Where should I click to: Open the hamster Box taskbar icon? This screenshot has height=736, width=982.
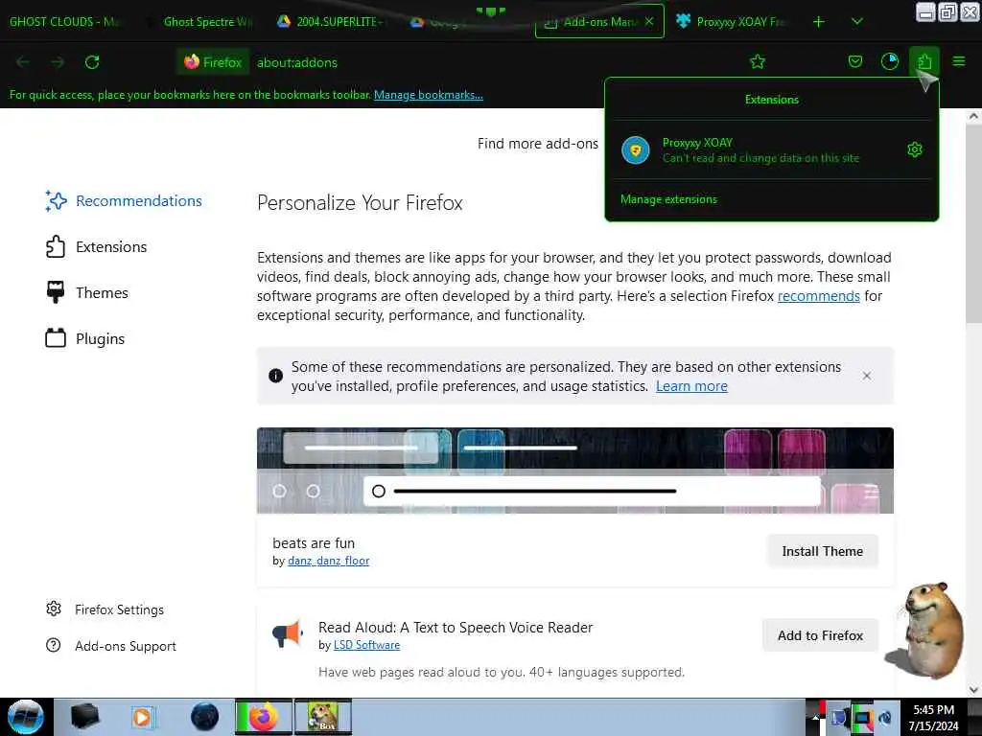point(322,717)
